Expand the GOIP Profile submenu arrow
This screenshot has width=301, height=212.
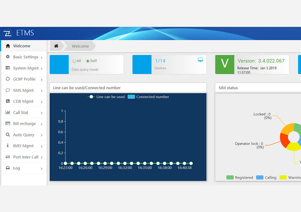(41, 79)
